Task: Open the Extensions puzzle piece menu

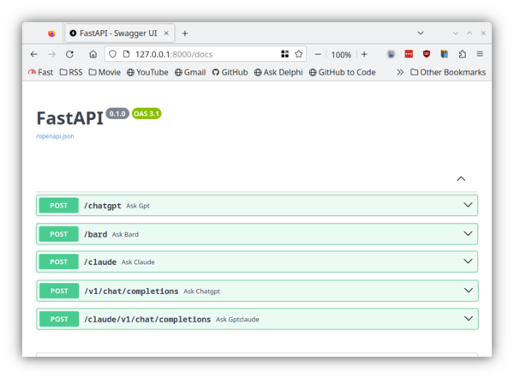Action: click(x=463, y=54)
